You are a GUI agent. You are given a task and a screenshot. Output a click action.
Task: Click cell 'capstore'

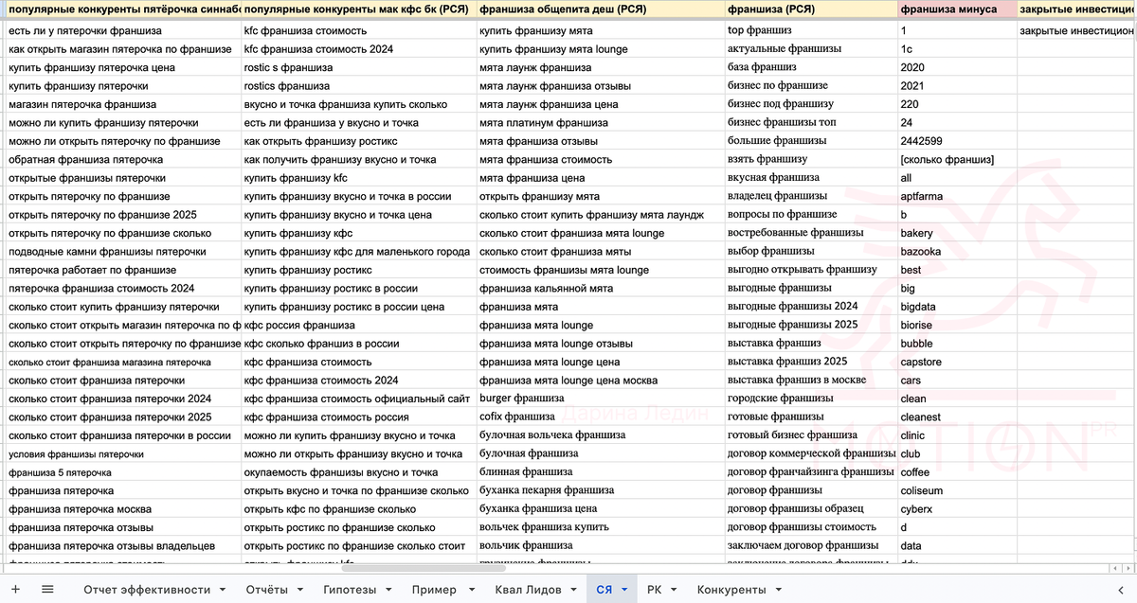957,362
